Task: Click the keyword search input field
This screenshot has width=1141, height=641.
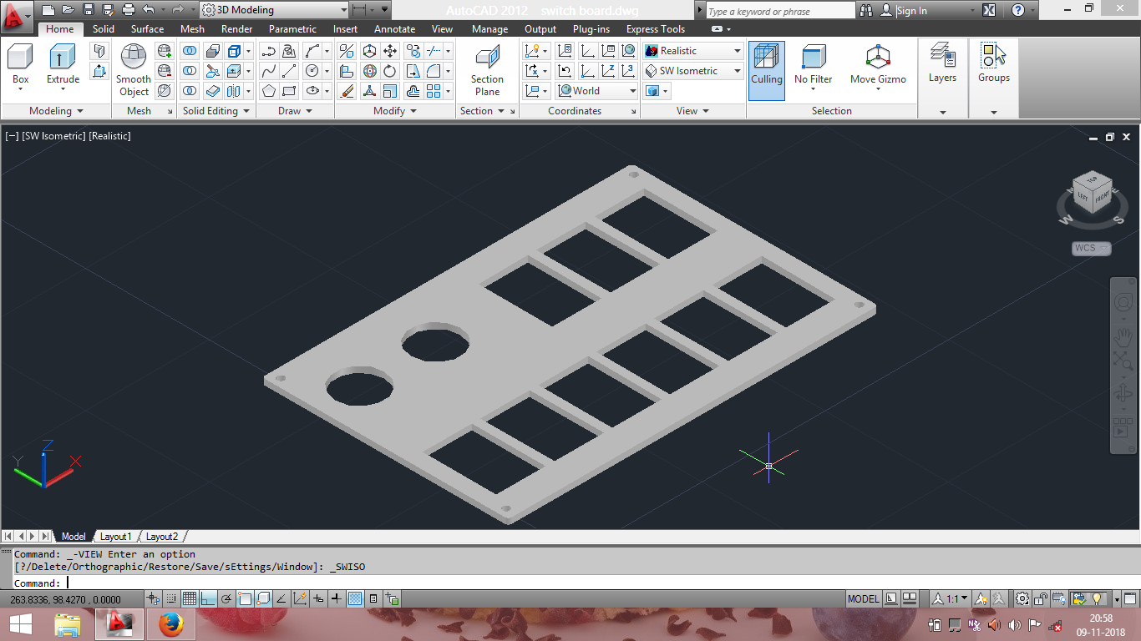Action: pos(779,11)
